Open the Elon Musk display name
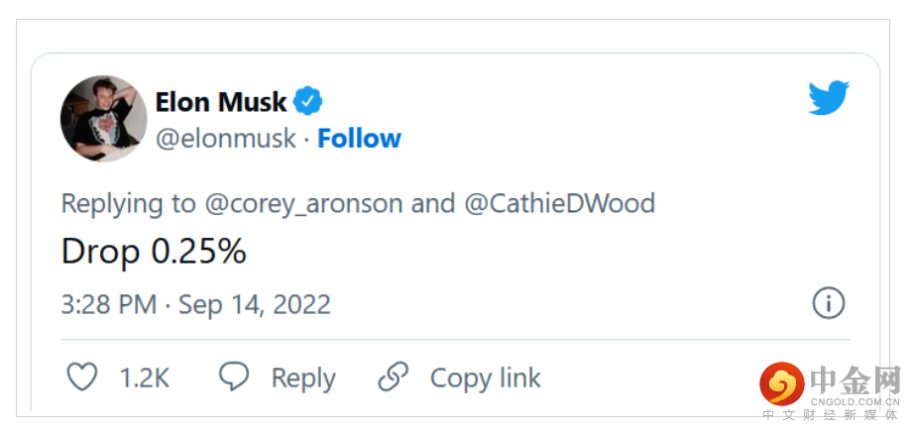This screenshot has height=433, width=915. (221, 101)
